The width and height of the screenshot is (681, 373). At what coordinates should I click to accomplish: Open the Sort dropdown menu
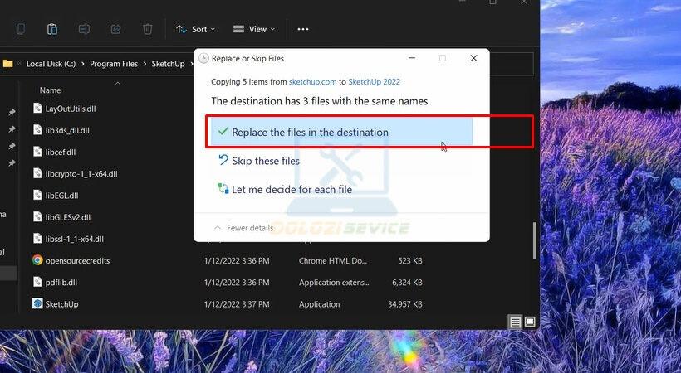[195, 29]
